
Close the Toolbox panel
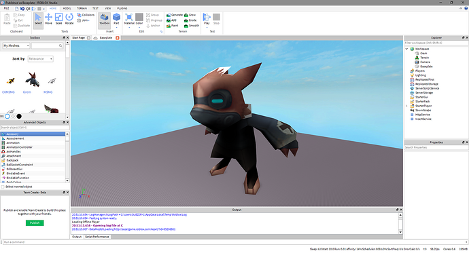[x=67, y=38]
